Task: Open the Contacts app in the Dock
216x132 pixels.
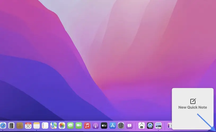Action: (x=20, y=126)
